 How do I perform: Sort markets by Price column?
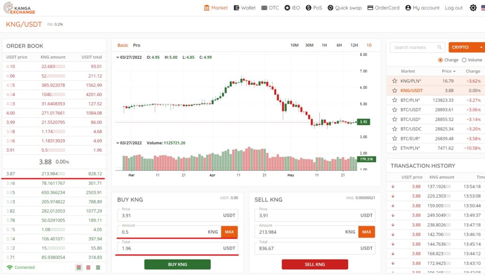coord(449,71)
